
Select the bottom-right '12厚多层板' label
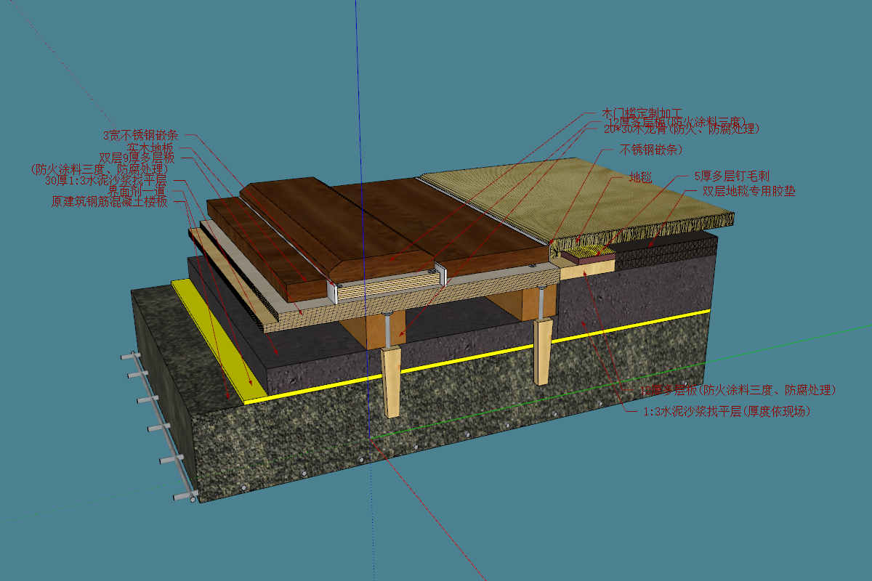point(738,391)
